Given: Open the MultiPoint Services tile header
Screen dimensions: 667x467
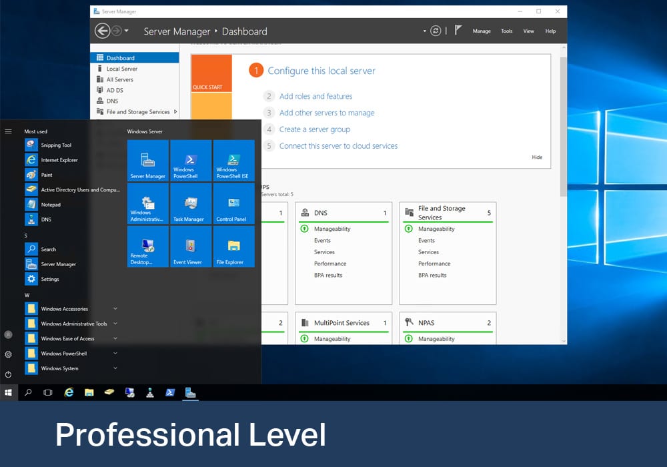Looking at the screenshot, I should pyautogui.click(x=344, y=323).
